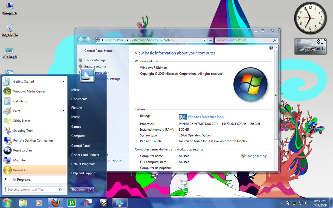Click the Asbury Park weather gadget
The width and height of the screenshot is (333, 208).
pos(310,46)
